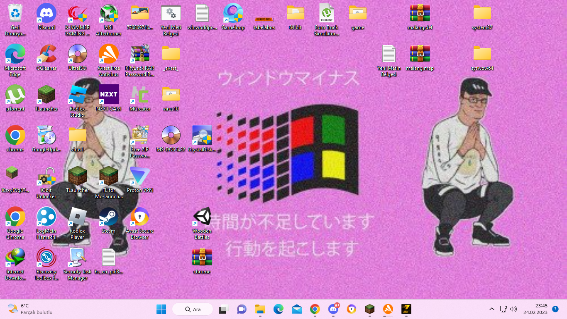Open the folder named game

pyautogui.click(x=358, y=17)
